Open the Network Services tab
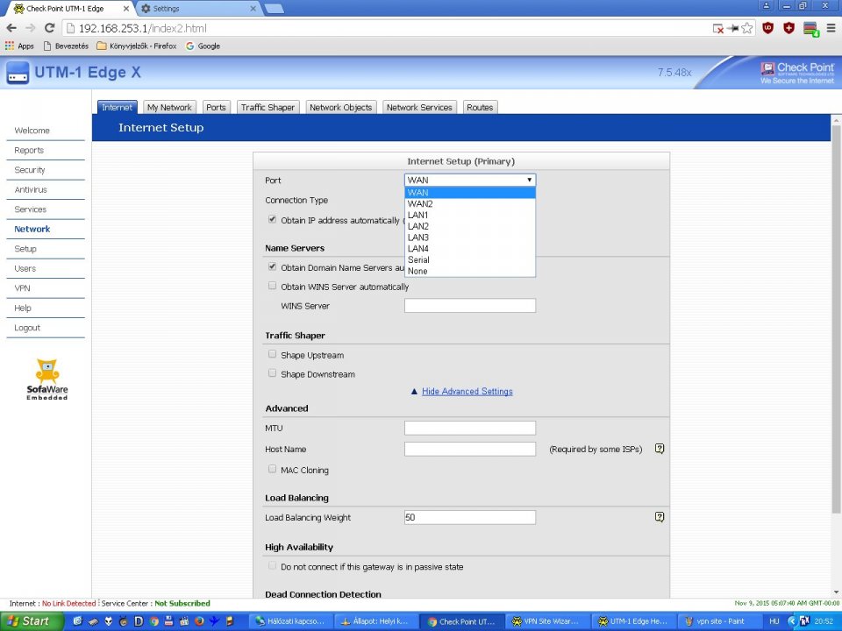This screenshot has height=631, width=842. (419, 107)
